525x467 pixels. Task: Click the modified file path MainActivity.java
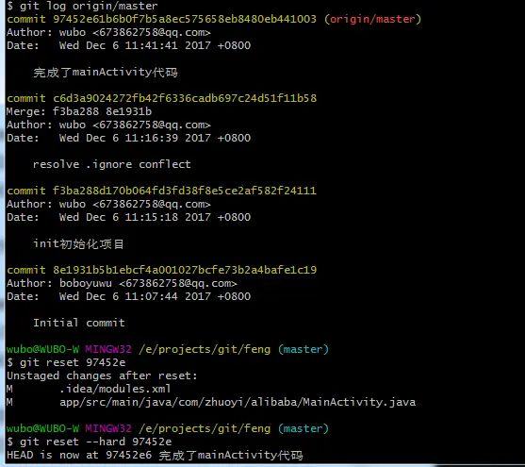click(x=238, y=402)
